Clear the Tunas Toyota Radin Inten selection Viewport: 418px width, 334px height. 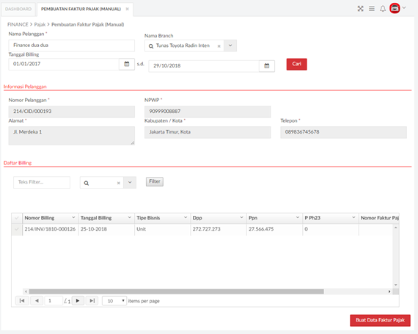219,46
